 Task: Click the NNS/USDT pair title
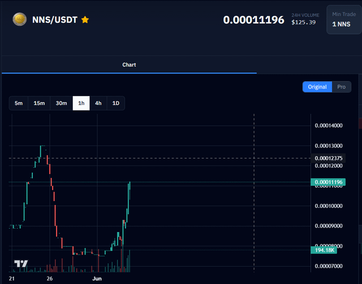coord(55,20)
